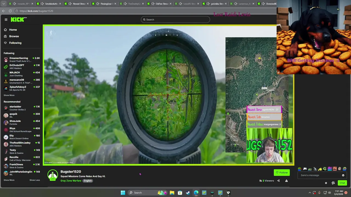
Task: Expand Following list with Show More
Action: 9,95
